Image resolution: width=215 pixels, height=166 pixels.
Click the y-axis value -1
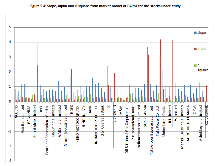[9, 116]
